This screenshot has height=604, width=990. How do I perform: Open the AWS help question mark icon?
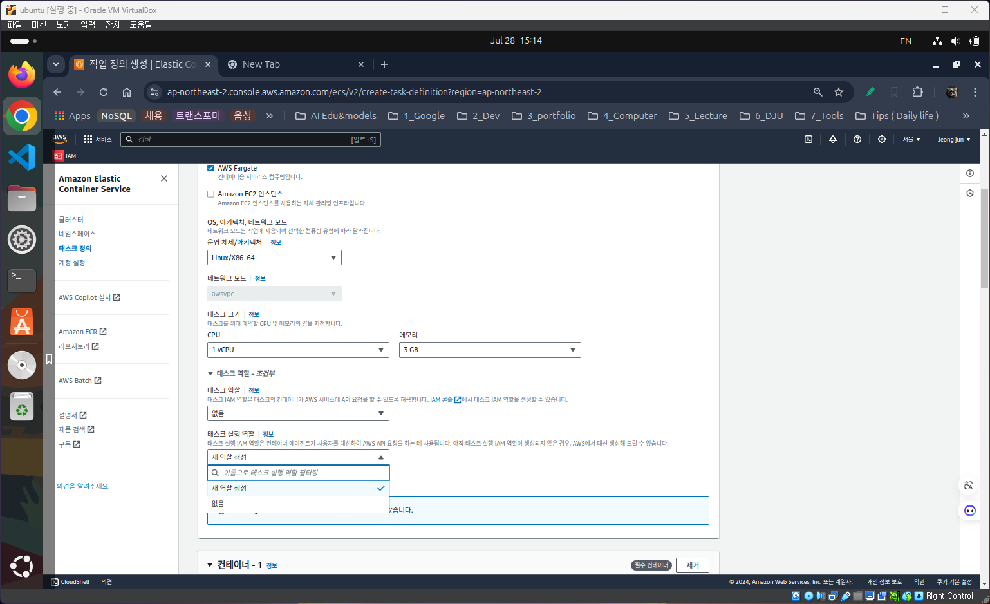857,139
